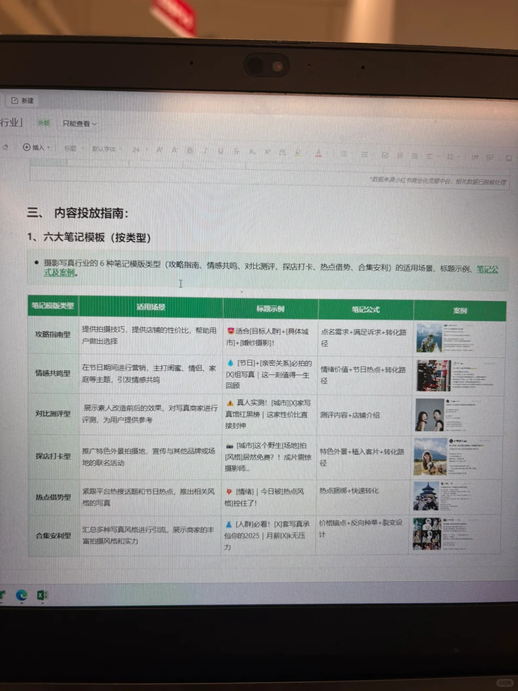
Task: Click the 1、六大笔记模板(按类型) subheading
Action: point(89,237)
